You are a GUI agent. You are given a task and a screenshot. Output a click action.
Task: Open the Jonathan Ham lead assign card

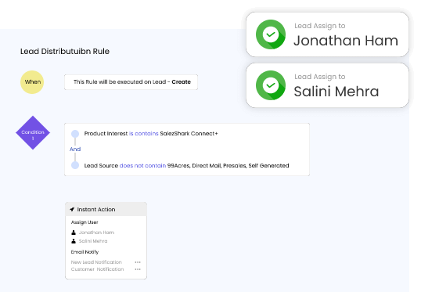pos(327,34)
